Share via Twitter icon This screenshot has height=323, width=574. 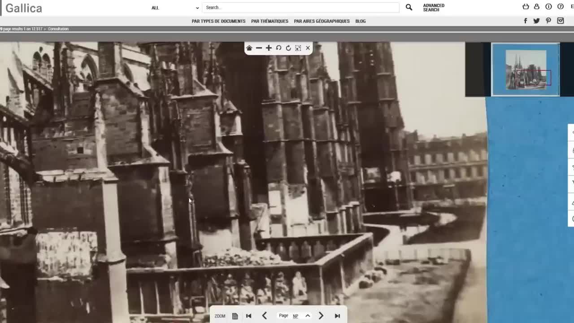(536, 21)
